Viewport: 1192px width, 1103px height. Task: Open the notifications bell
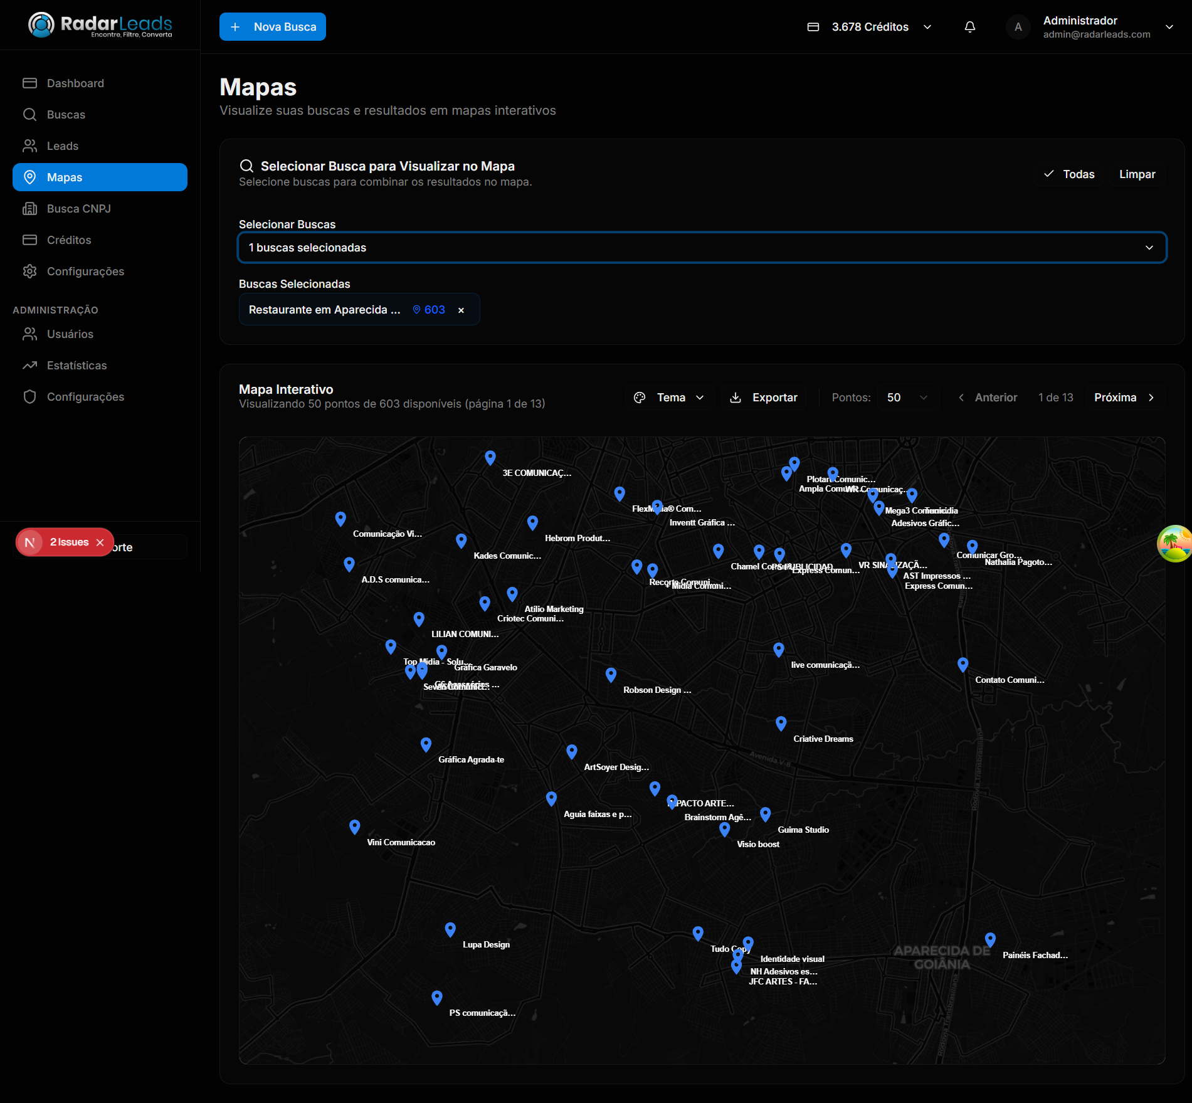969,27
